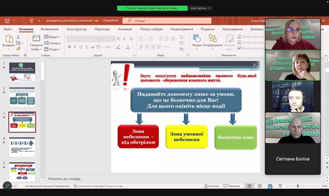Viewport: 329px width, 196px height.
Task: Undo the last action with the undo arrow
Action: coord(15,21)
